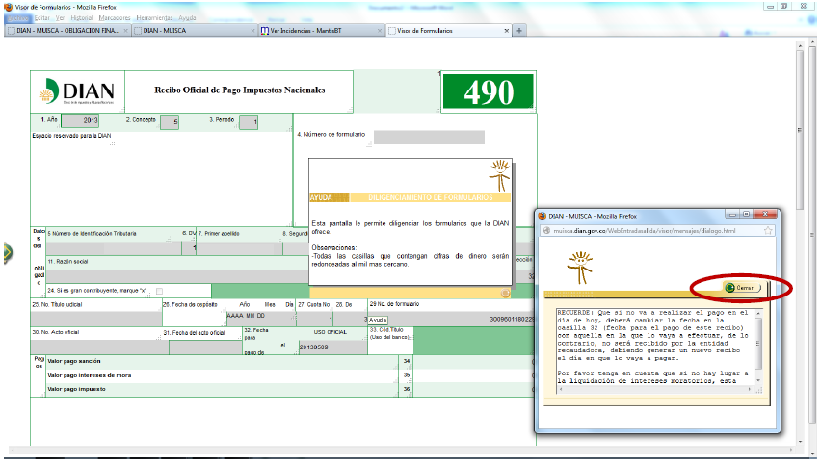
Task: Close the second DIAN - MUISCA tab
Action: click(x=252, y=31)
